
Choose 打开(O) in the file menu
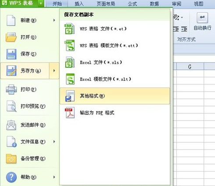coord(30,37)
